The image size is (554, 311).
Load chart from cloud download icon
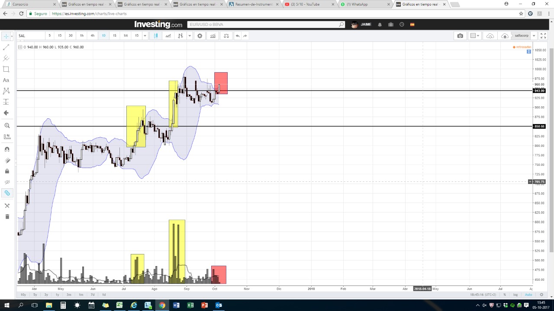490,36
